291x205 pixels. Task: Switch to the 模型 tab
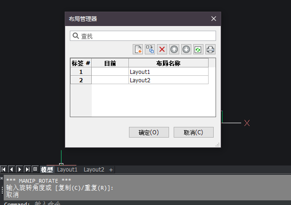pos(47,170)
